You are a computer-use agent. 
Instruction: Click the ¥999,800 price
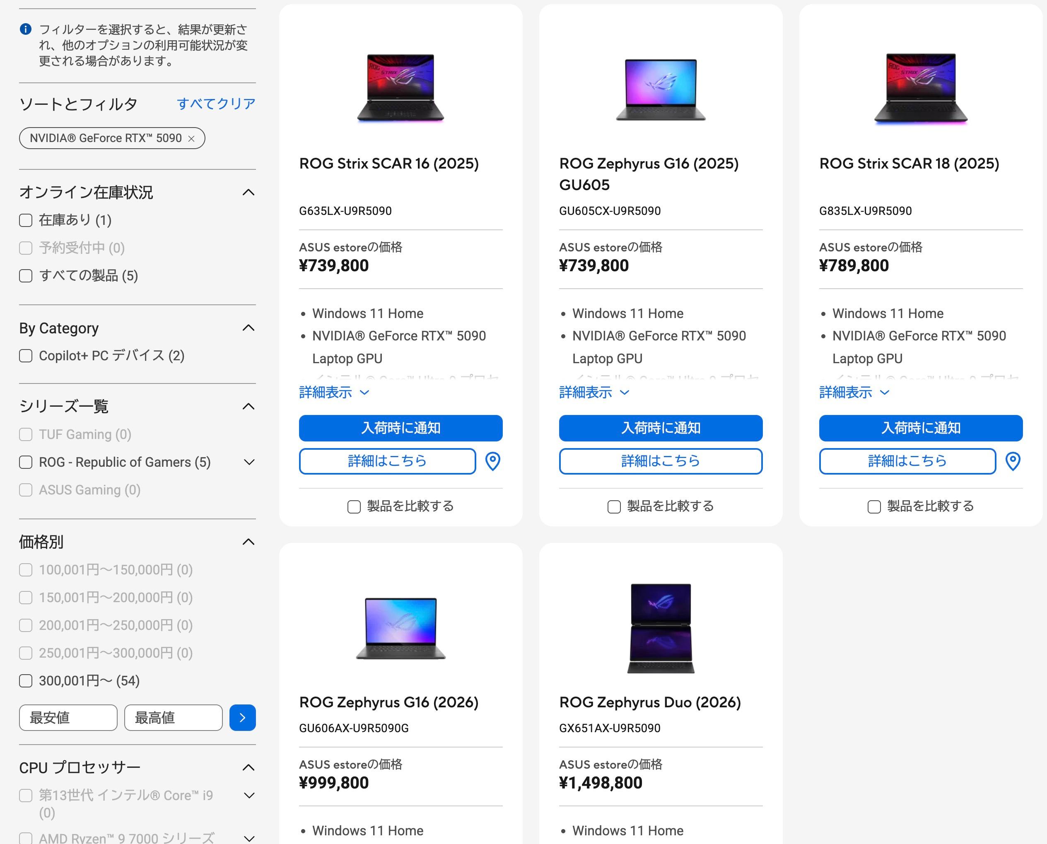pyautogui.click(x=333, y=783)
